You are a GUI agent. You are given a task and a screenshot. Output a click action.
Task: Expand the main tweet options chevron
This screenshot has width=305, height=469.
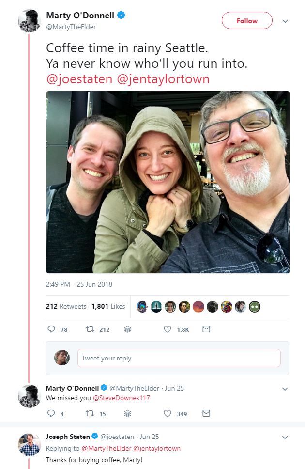pos(285,21)
